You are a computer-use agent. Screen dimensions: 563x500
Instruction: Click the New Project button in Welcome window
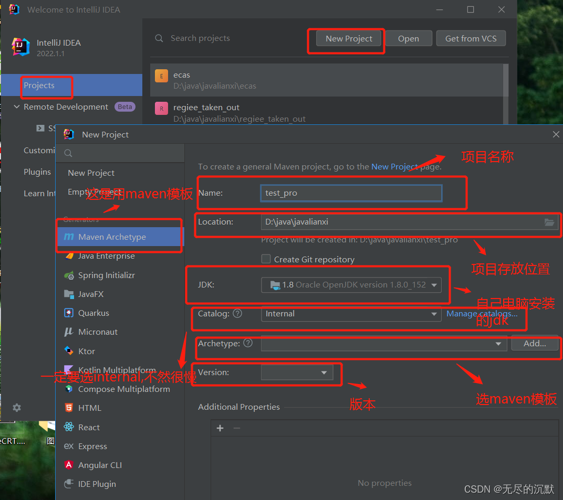[349, 38]
